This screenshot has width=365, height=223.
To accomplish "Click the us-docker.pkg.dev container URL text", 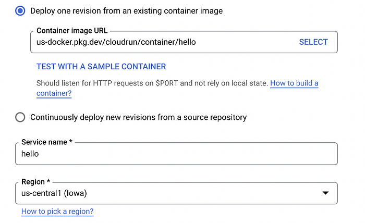I will point(116,42).
